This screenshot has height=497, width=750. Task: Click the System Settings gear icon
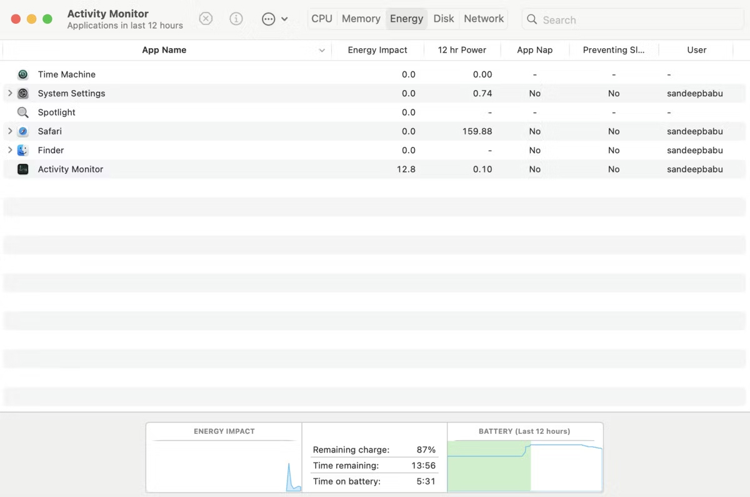pyautogui.click(x=22, y=93)
